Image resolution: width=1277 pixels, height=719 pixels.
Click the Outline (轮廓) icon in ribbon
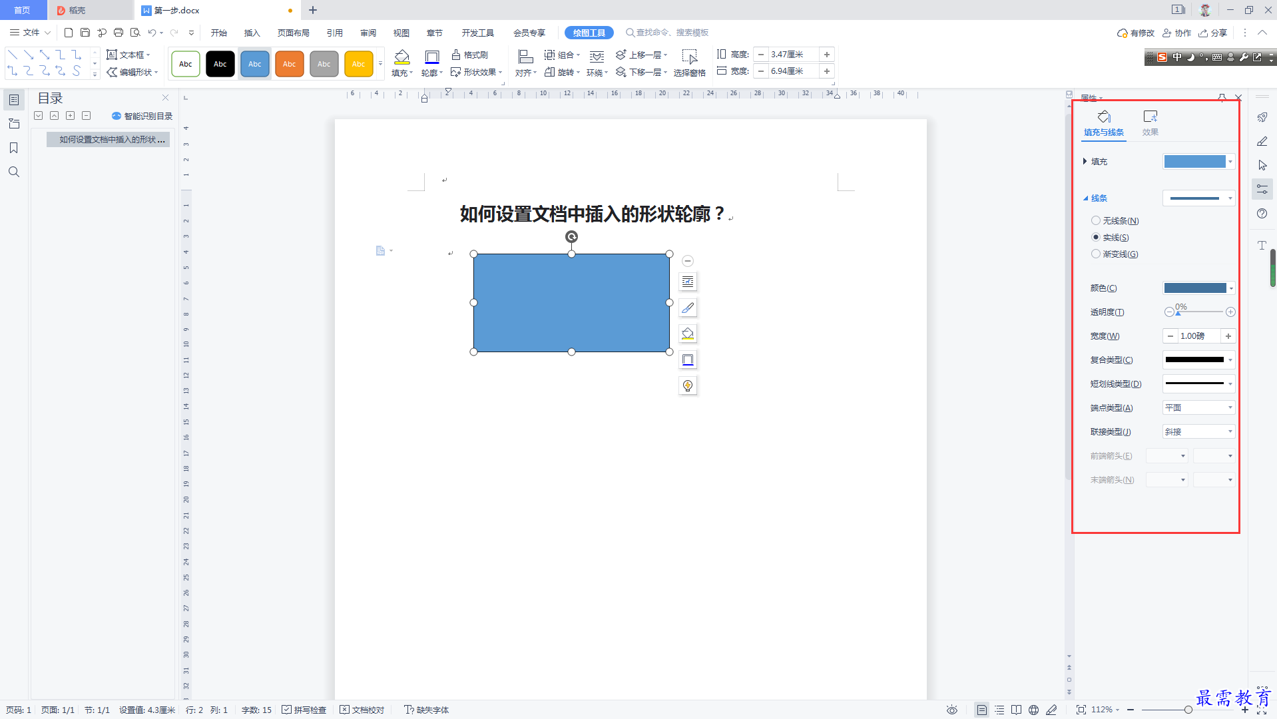(x=431, y=57)
